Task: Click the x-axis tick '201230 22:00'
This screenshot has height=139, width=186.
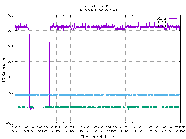Action: point(167,129)
